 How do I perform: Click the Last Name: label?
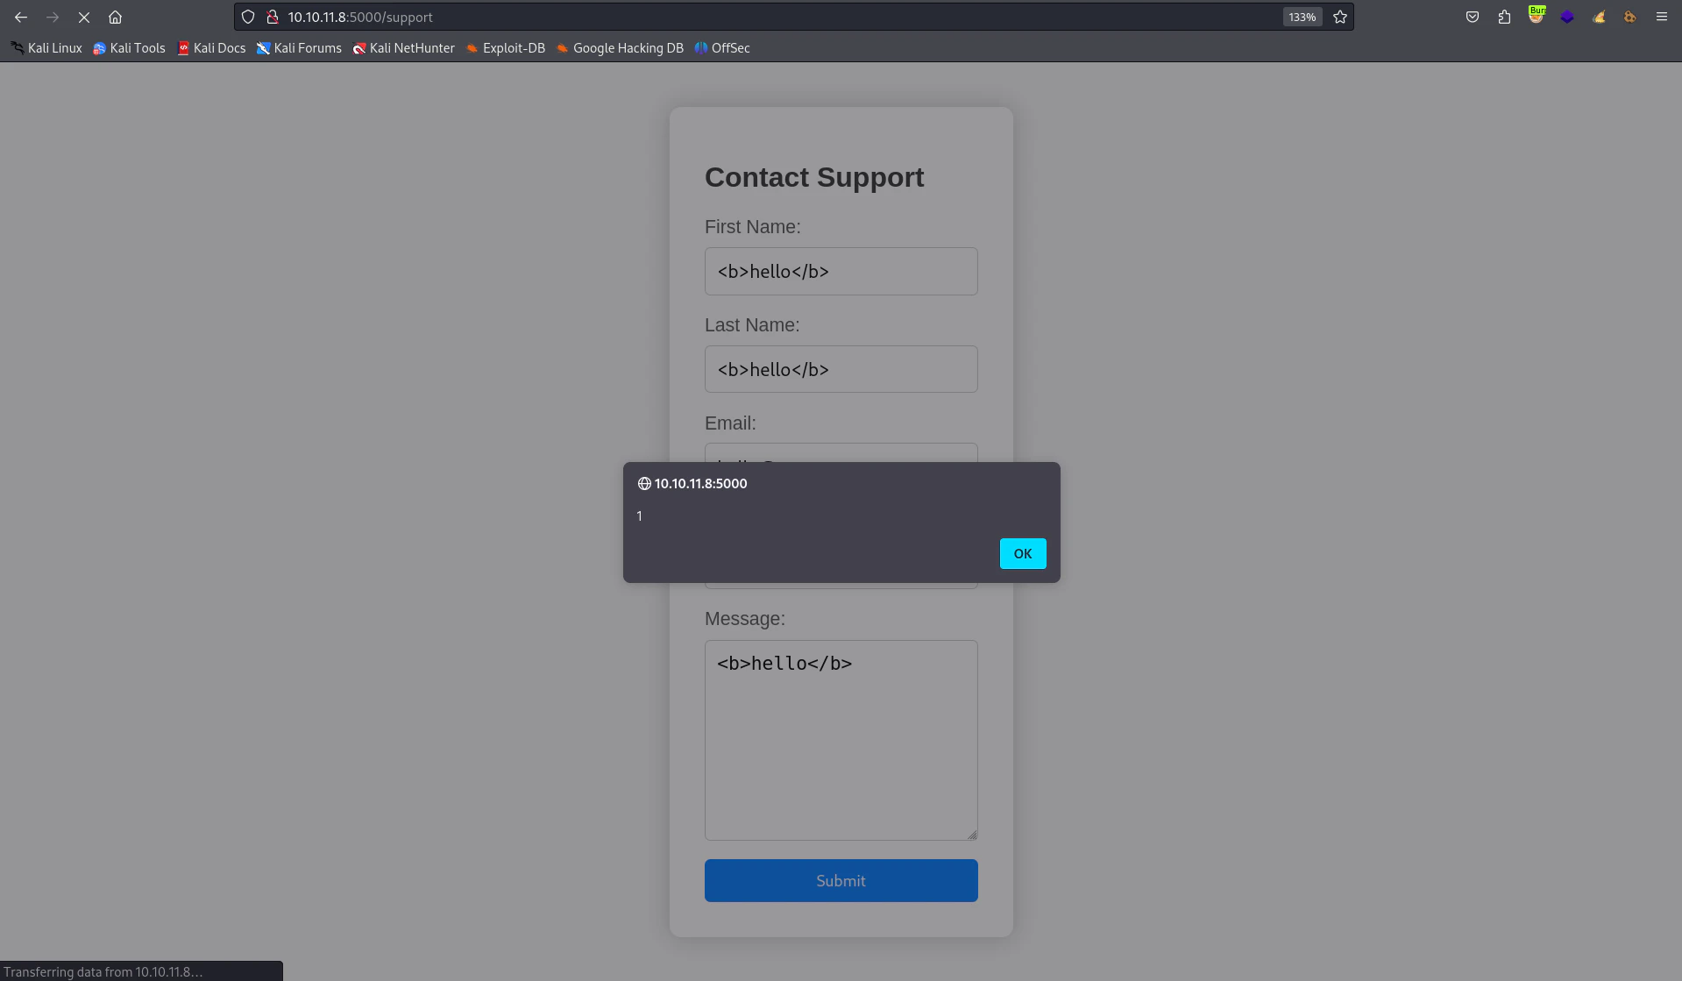[752, 324]
